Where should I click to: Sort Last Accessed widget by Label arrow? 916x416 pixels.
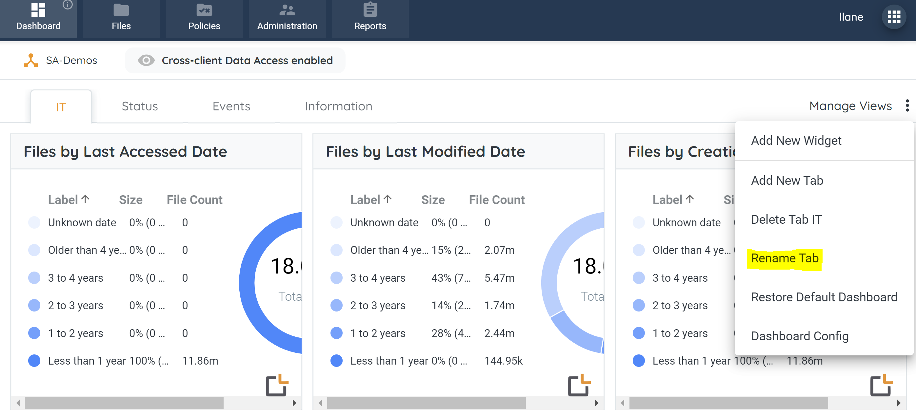(85, 199)
